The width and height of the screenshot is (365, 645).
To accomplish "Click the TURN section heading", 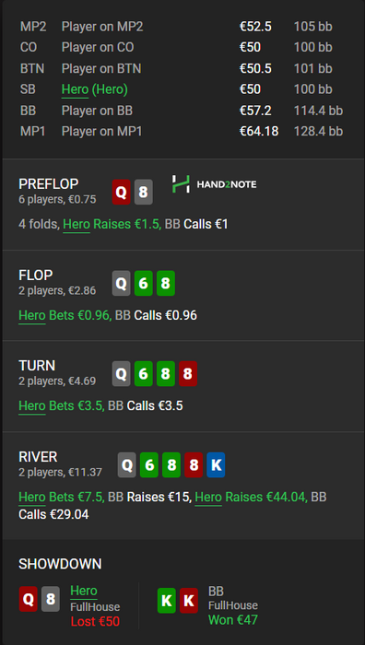I will [37, 366].
